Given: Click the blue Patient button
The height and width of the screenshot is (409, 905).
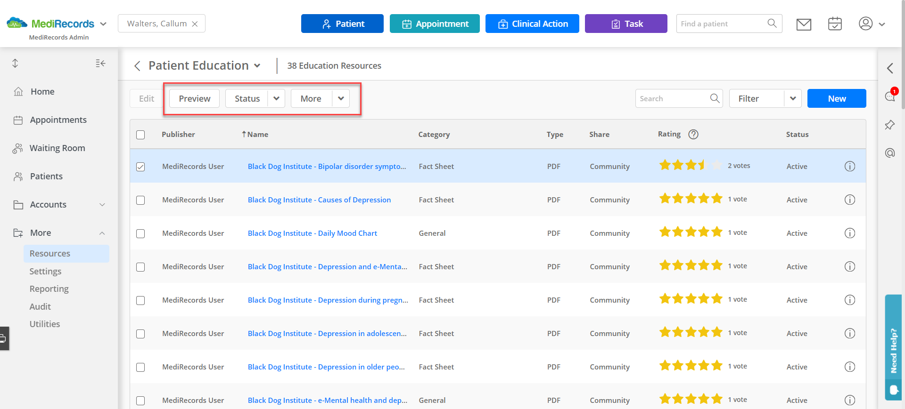Looking at the screenshot, I should pyautogui.click(x=342, y=24).
